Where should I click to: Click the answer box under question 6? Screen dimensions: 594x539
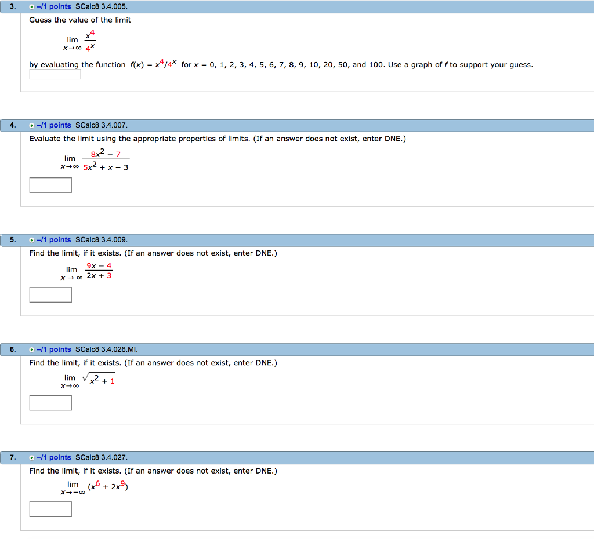click(50, 403)
